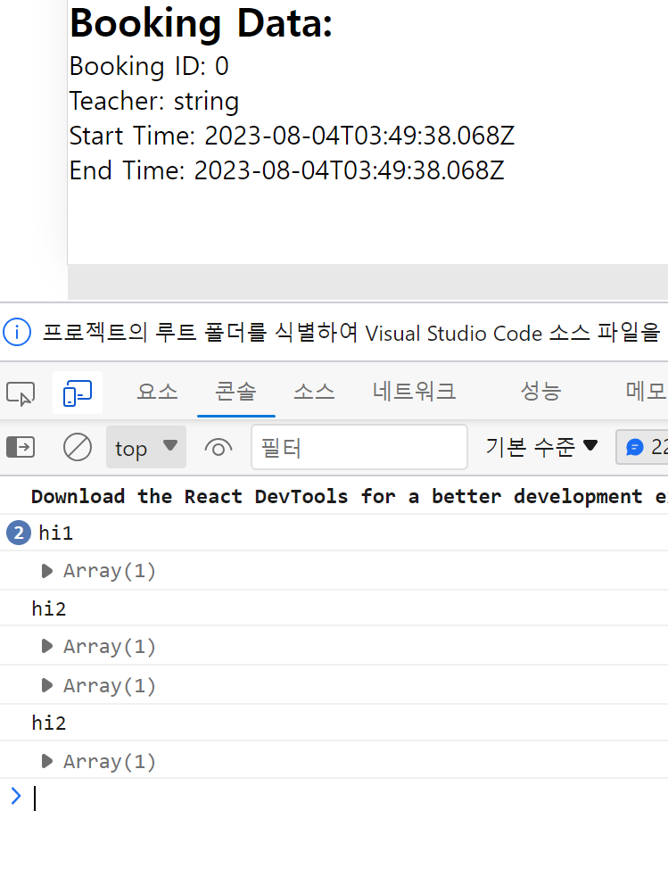
Task: Go to the 성능 (Performance) tab
Action: tap(540, 391)
